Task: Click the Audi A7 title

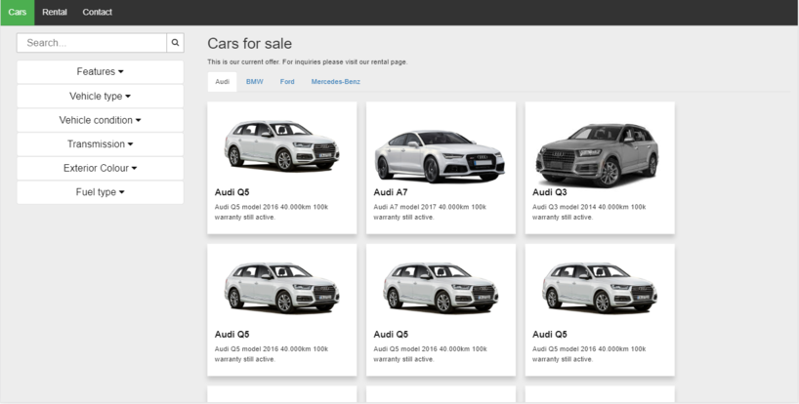Action: click(x=391, y=192)
